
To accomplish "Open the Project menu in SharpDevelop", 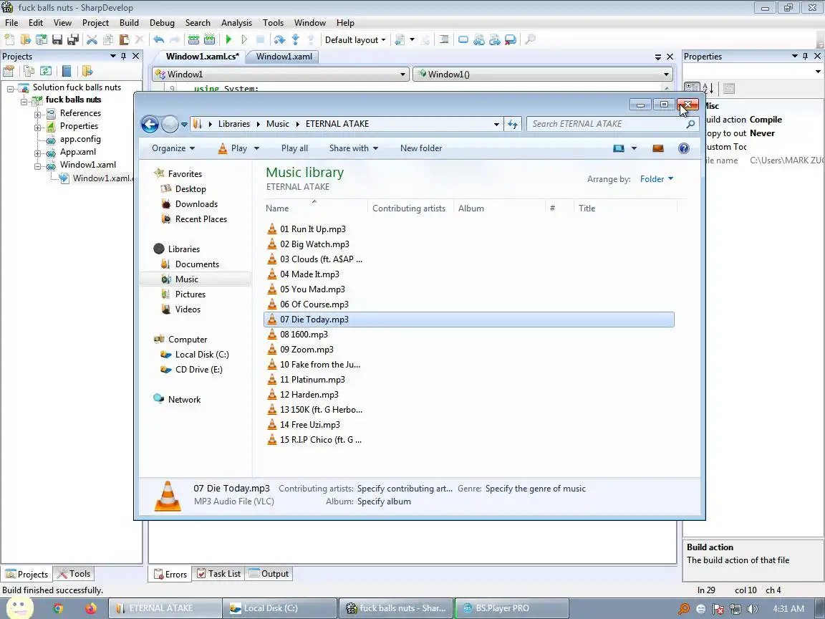I will pyautogui.click(x=95, y=23).
